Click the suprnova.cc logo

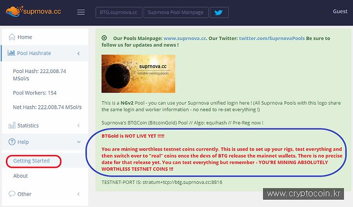click(33, 11)
